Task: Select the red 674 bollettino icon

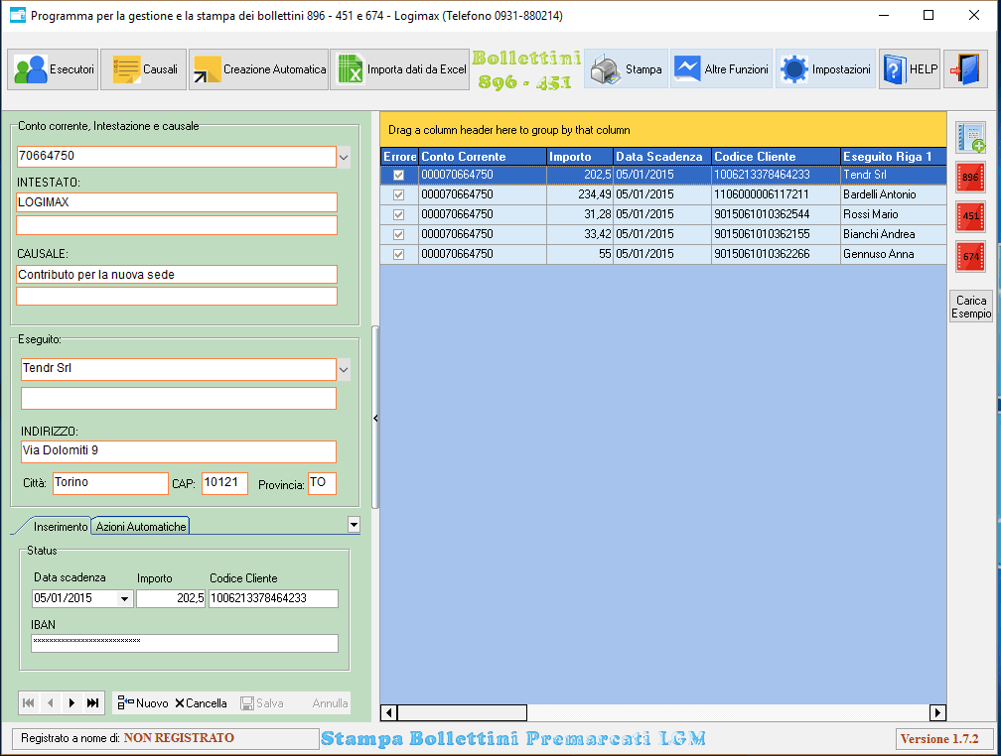Action: 970,257
